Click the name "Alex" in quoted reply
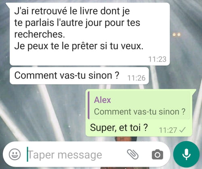The image size is (202, 169). 103,100
